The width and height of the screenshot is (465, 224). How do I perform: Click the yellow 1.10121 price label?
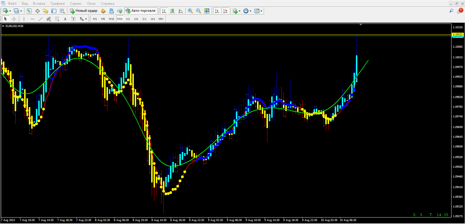click(457, 34)
